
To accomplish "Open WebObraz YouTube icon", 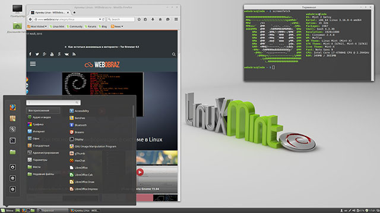I will click(52, 54).
